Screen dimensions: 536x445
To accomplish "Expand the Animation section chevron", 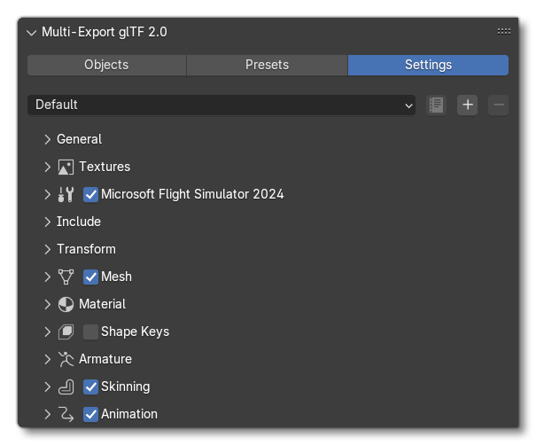I will click(47, 415).
